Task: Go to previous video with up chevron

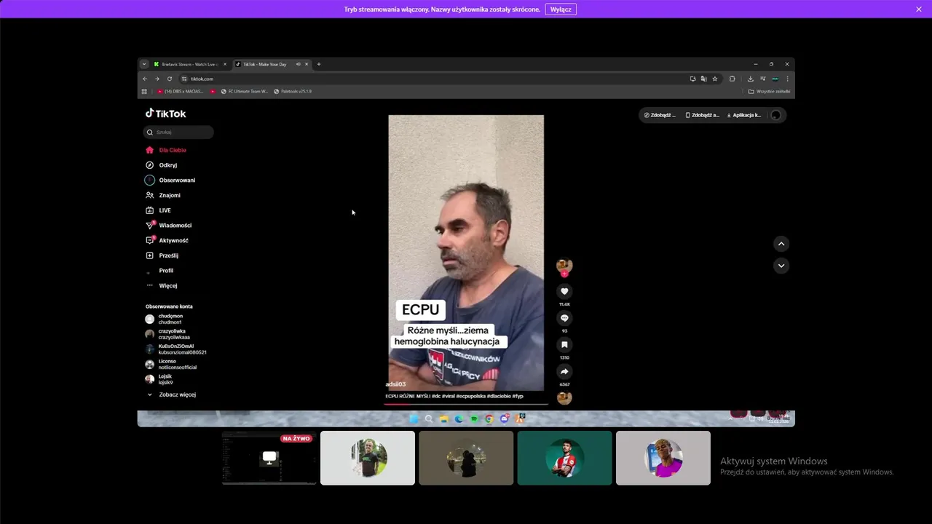Action: (x=781, y=244)
